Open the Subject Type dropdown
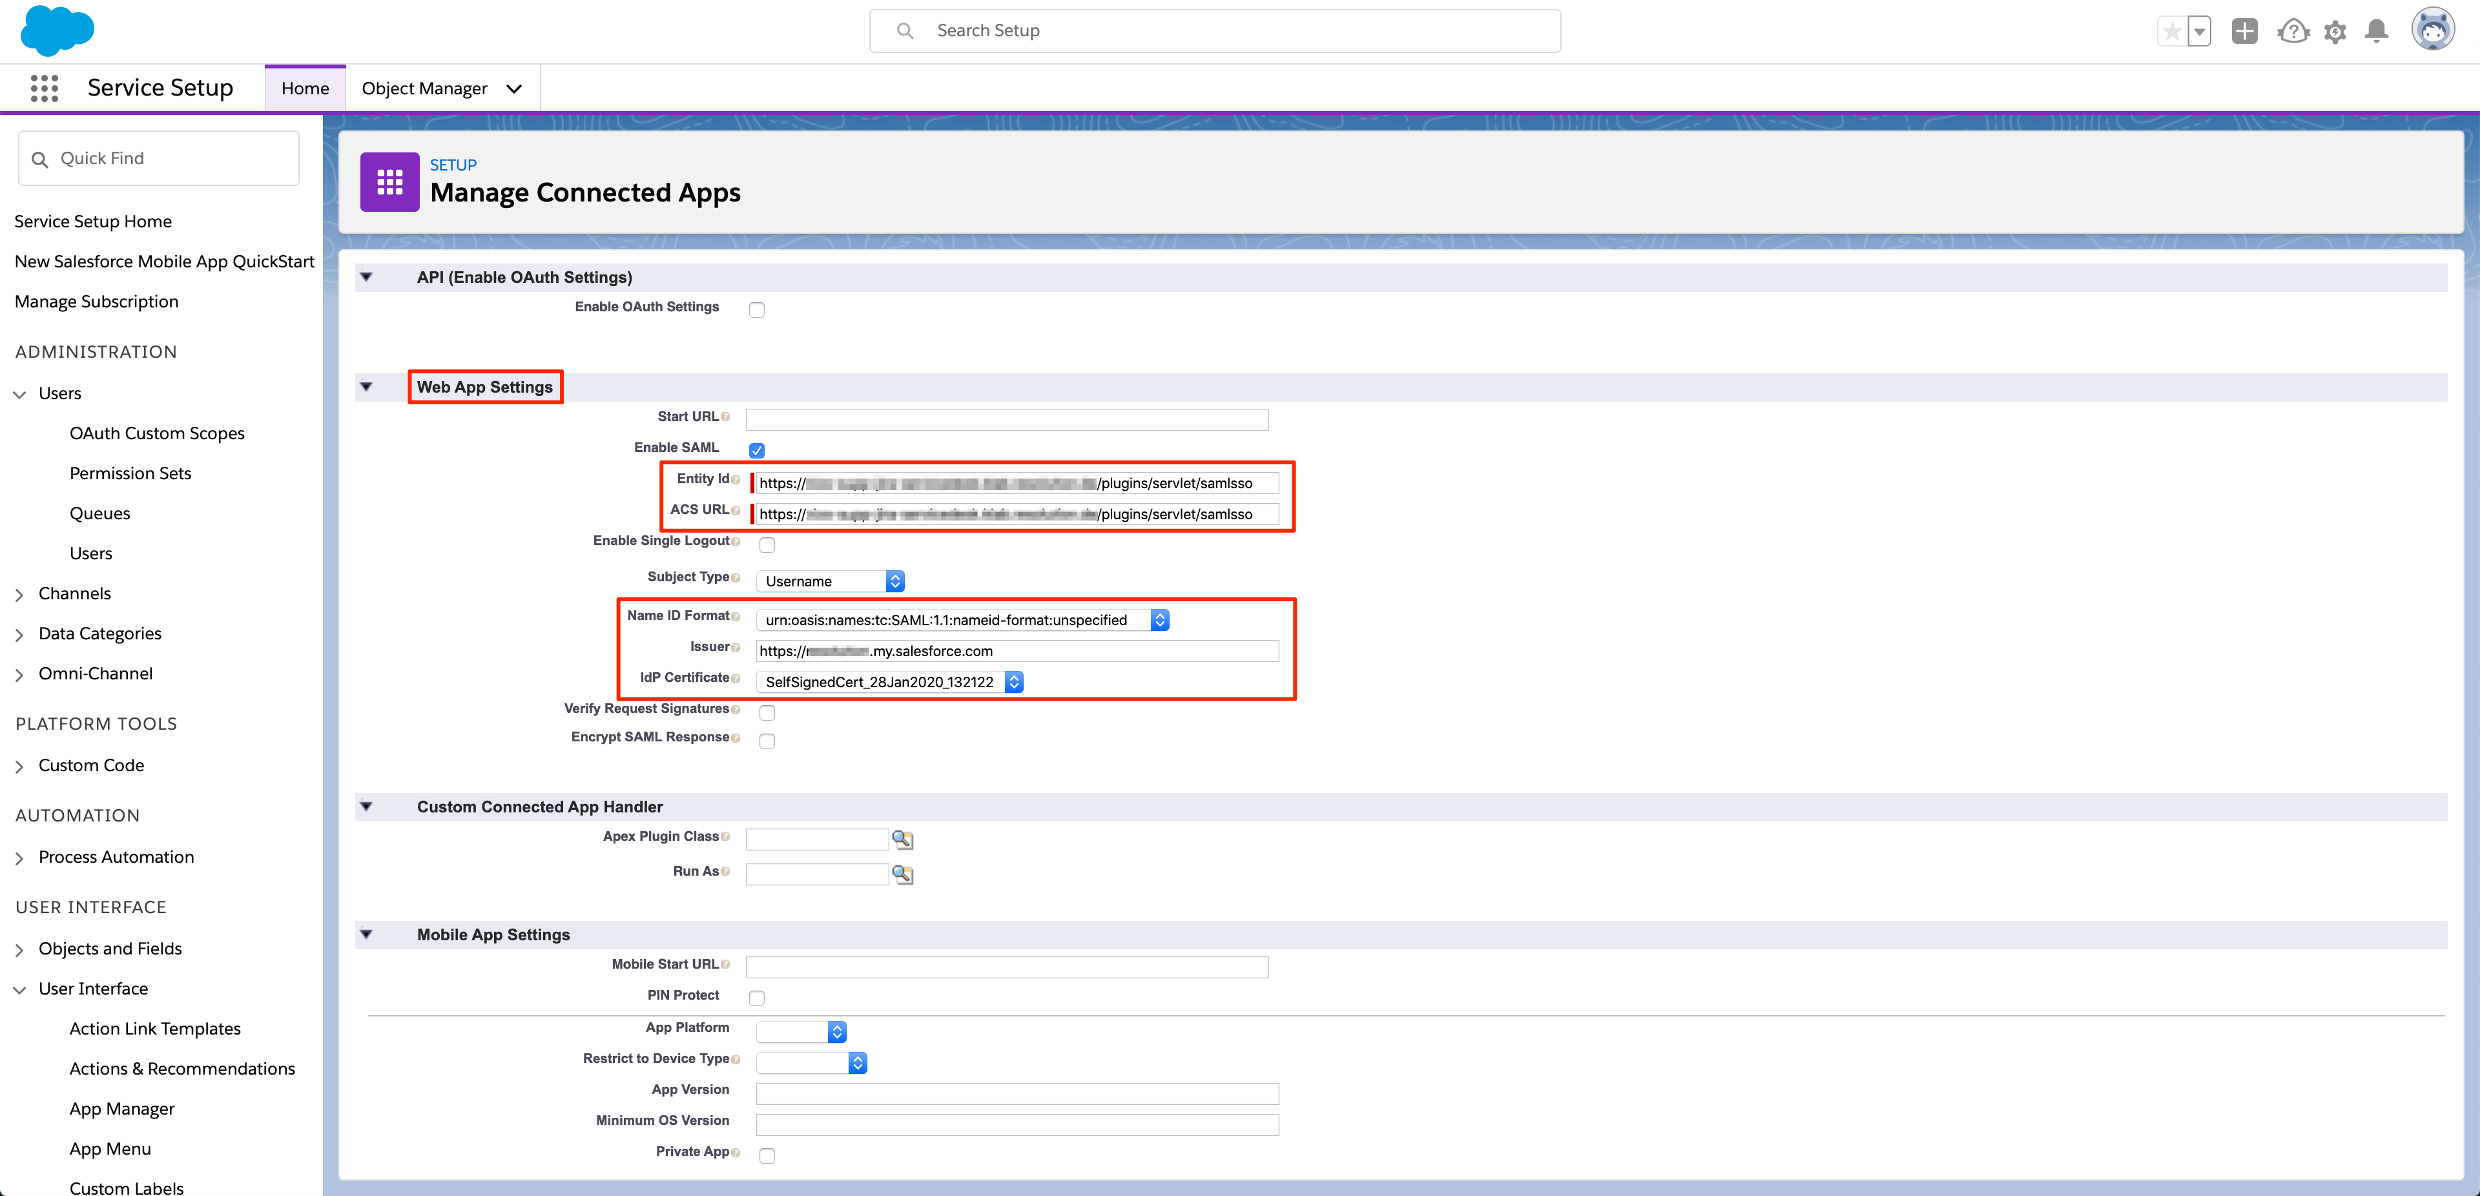This screenshot has height=1196, width=2480. click(830, 581)
